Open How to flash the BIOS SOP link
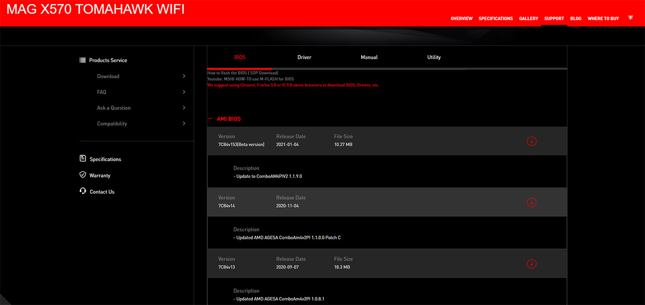The image size is (645, 305). [243, 73]
